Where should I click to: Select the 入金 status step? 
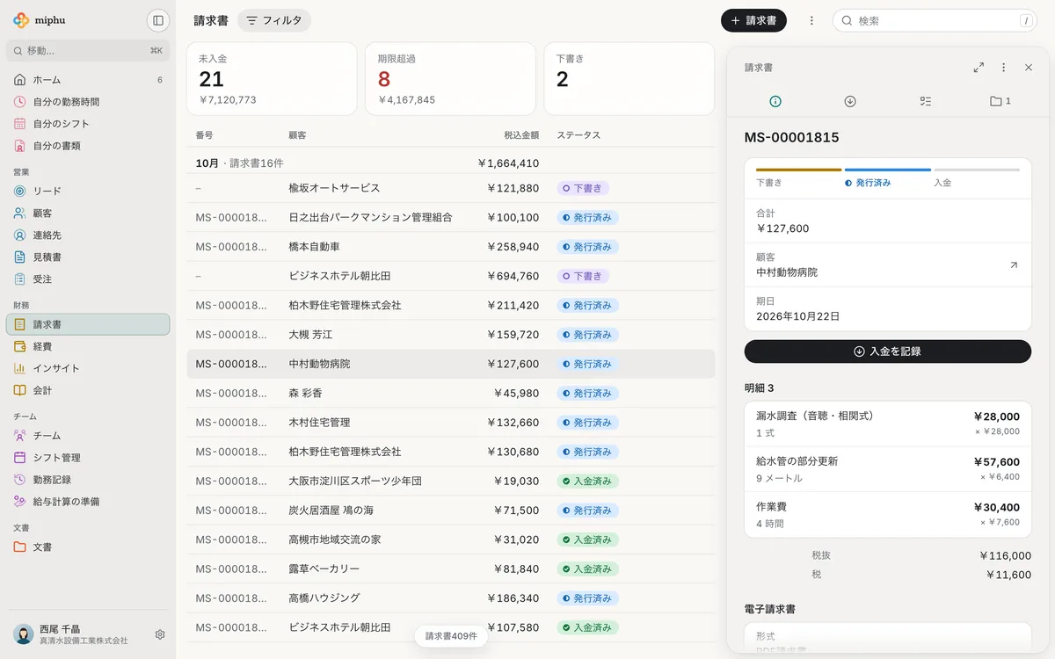tap(977, 178)
